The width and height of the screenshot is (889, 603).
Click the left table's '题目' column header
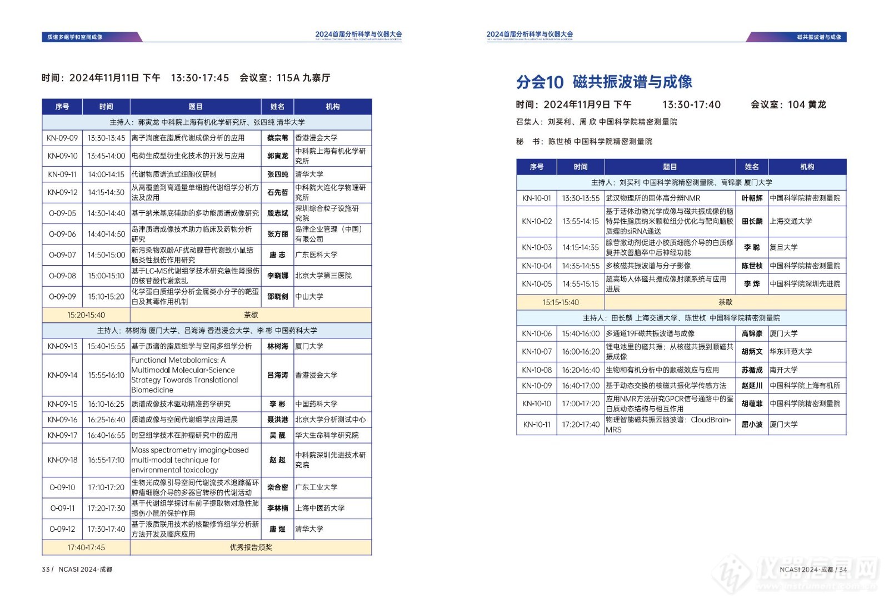[196, 107]
